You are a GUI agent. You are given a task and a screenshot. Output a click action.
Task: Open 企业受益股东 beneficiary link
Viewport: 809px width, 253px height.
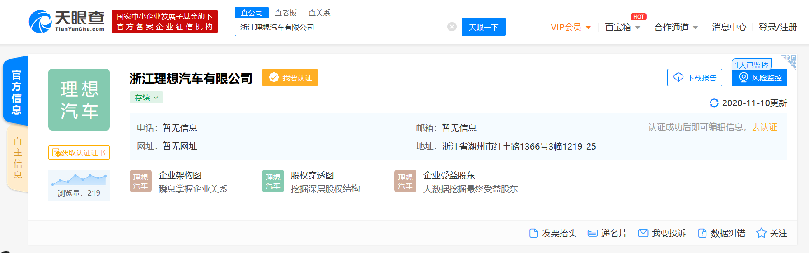(449, 175)
